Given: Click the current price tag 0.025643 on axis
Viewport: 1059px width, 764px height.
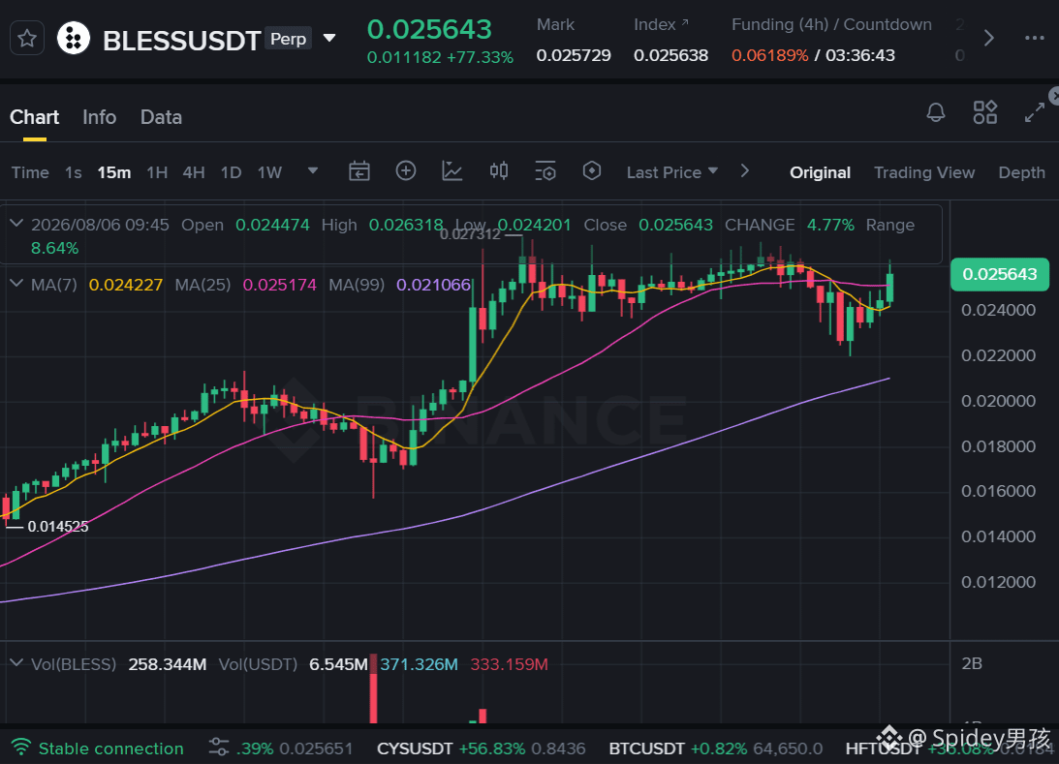Looking at the screenshot, I should [1000, 274].
